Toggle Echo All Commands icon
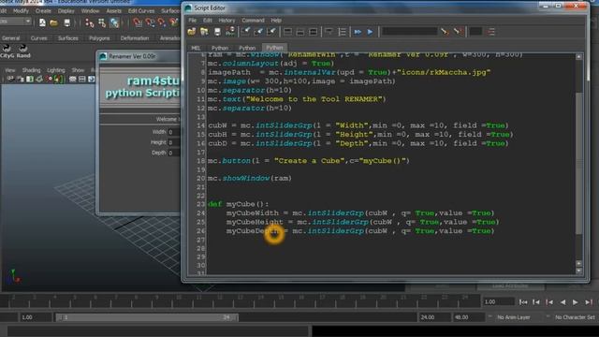Screen dimensions: 599x337 click(329, 32)
